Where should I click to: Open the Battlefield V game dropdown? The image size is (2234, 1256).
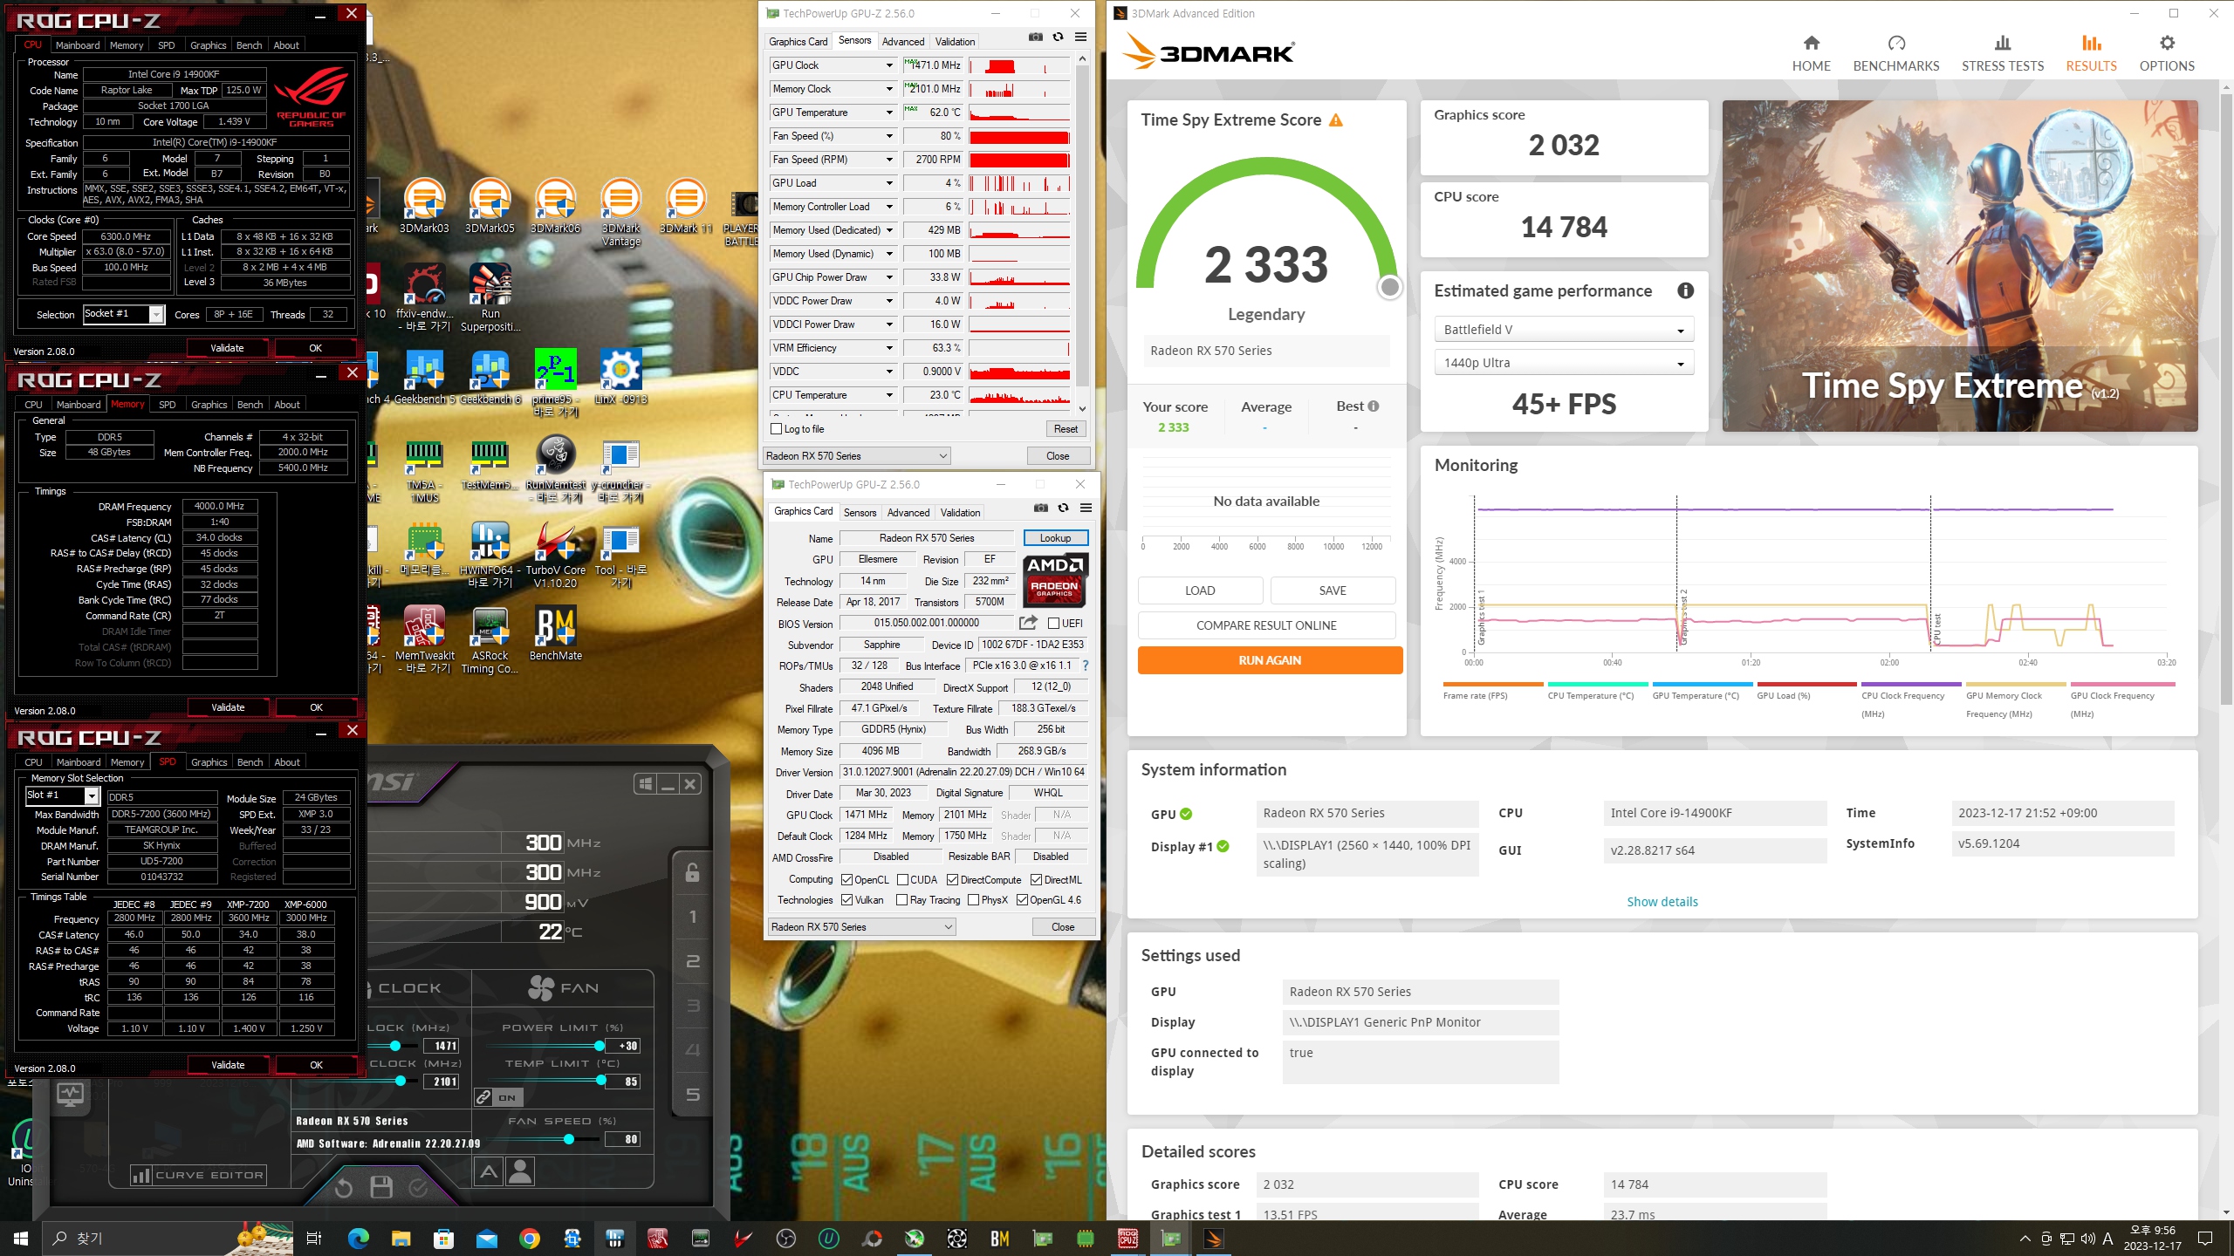(1563, 330)
